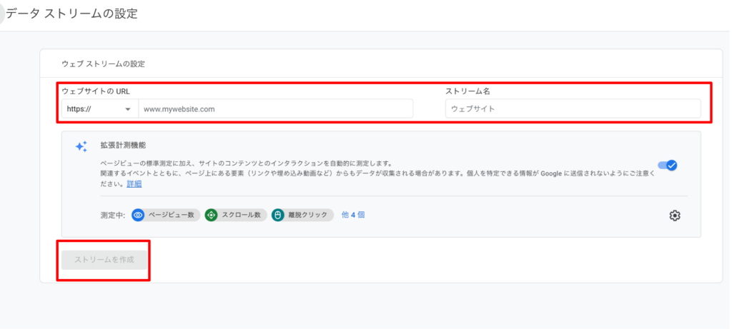The image size is (732, 329).
Task: Click the 測定中: label
Action: 112,216
